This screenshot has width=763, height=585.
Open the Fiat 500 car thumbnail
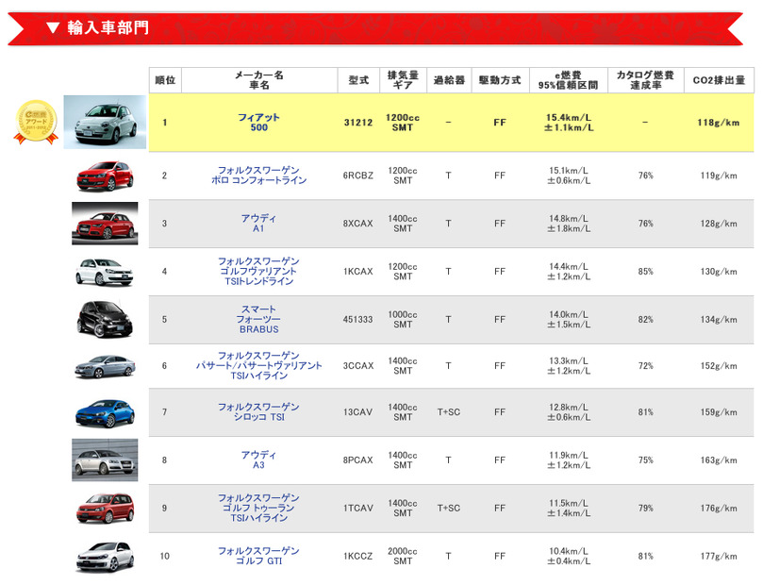(x=105, y=122)
